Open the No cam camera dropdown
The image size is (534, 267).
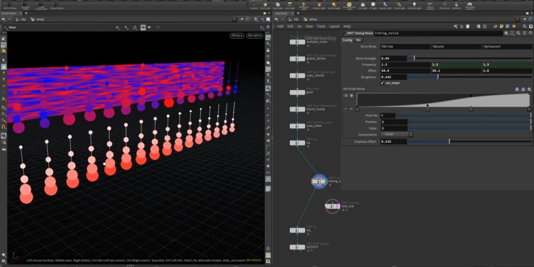coord(254,36)
